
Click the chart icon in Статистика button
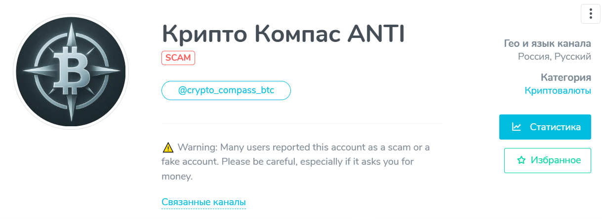pos(517,127)
